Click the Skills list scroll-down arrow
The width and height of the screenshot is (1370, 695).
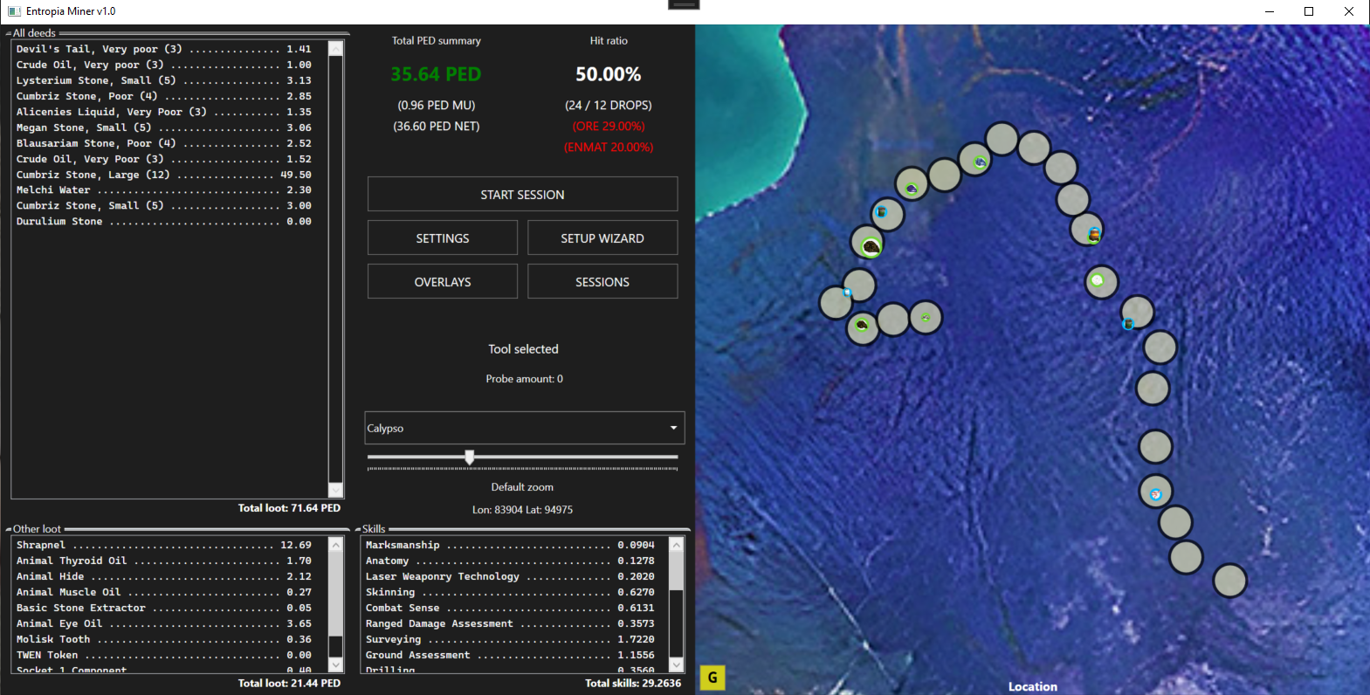(x=676, y=664)
